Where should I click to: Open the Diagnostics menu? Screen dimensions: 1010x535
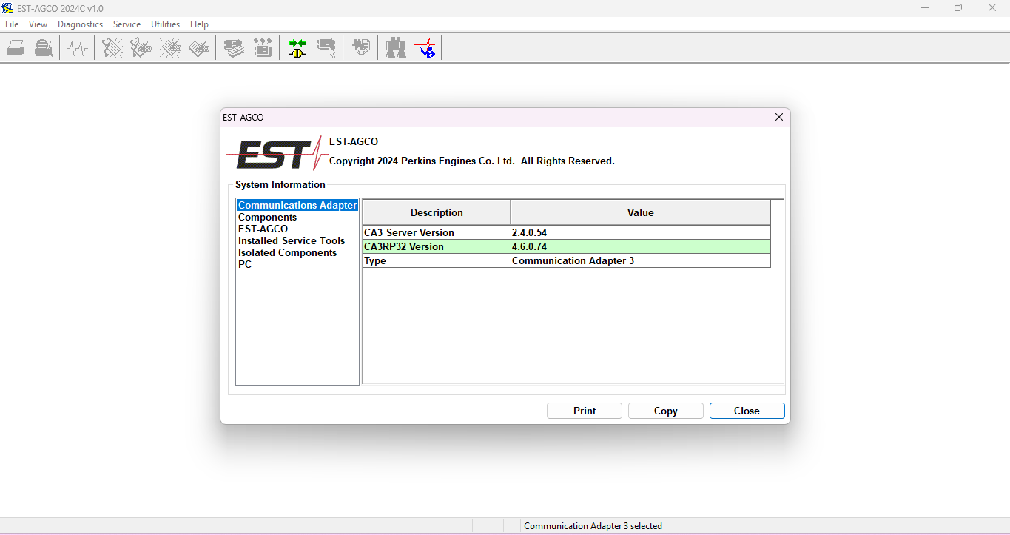pos(81,24)
